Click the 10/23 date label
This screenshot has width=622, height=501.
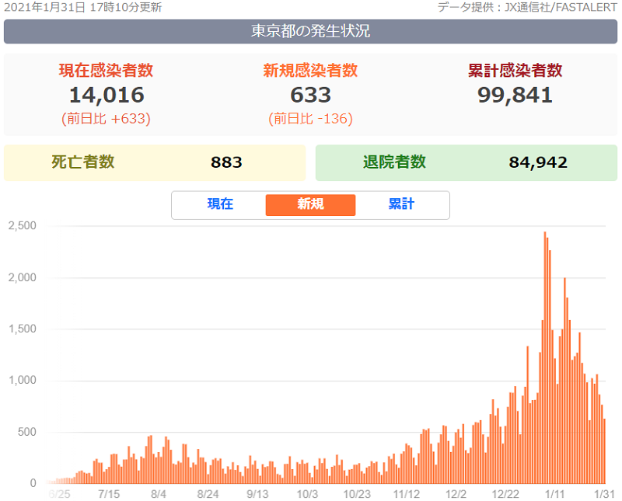coord(357,494)
